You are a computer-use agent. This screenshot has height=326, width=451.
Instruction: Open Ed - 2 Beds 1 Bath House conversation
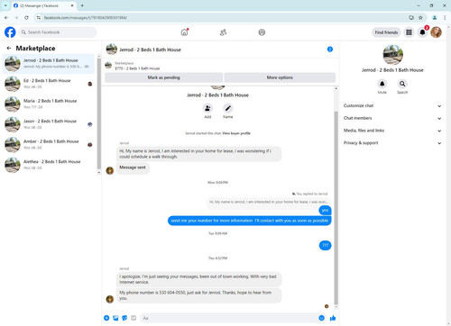(x=49, y=84)
